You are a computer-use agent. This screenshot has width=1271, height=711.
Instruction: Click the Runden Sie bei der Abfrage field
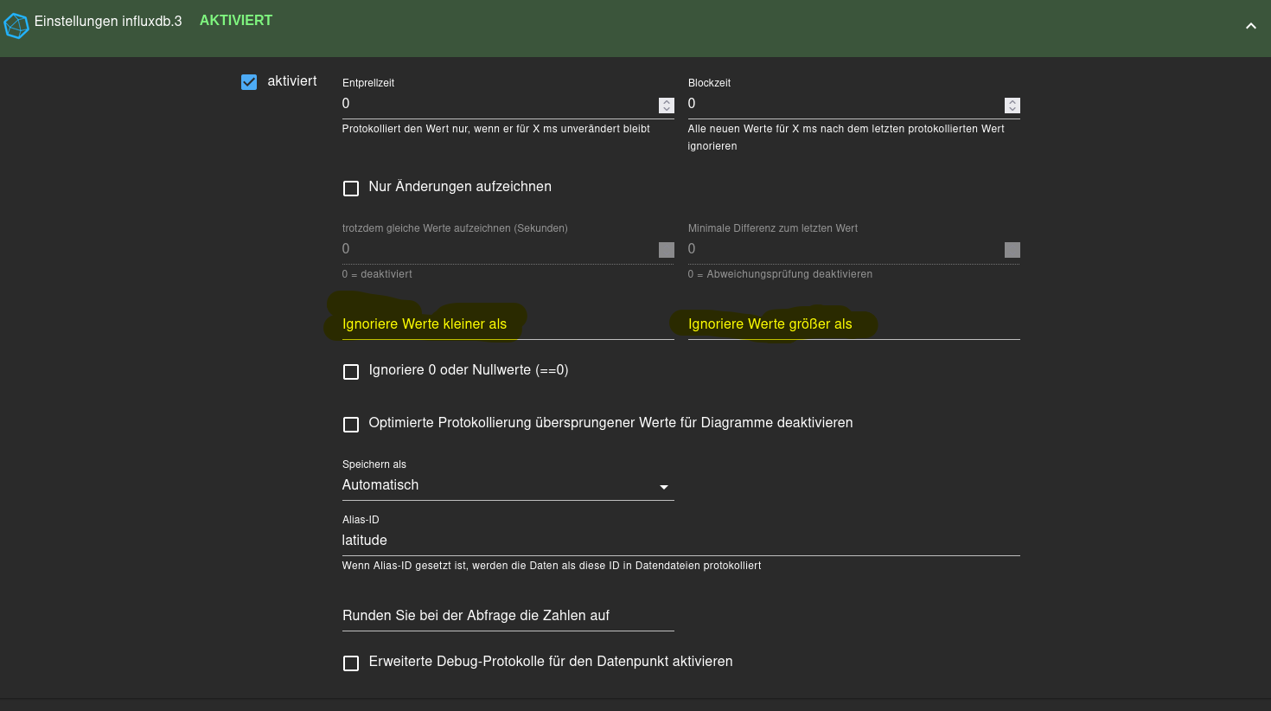[508, 616]
